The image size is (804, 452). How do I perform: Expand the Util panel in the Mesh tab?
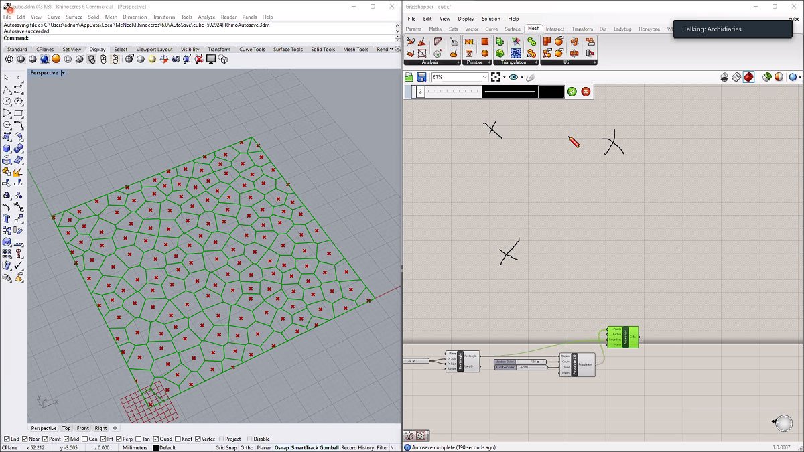click(x=594, y=61)
